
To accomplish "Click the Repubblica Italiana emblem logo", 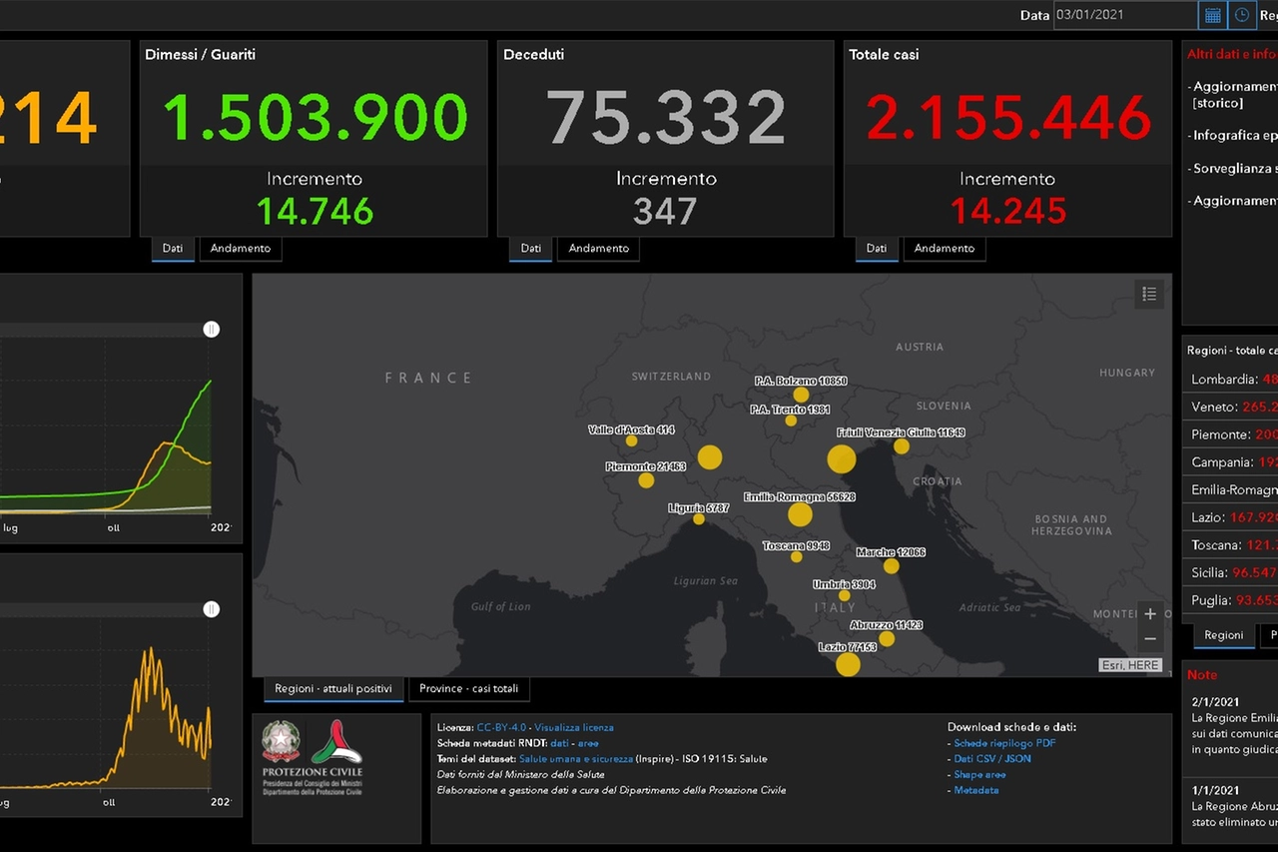I will coord(281,740).
